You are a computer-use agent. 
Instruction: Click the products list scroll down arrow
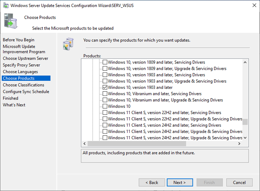[x=245, y=138]
